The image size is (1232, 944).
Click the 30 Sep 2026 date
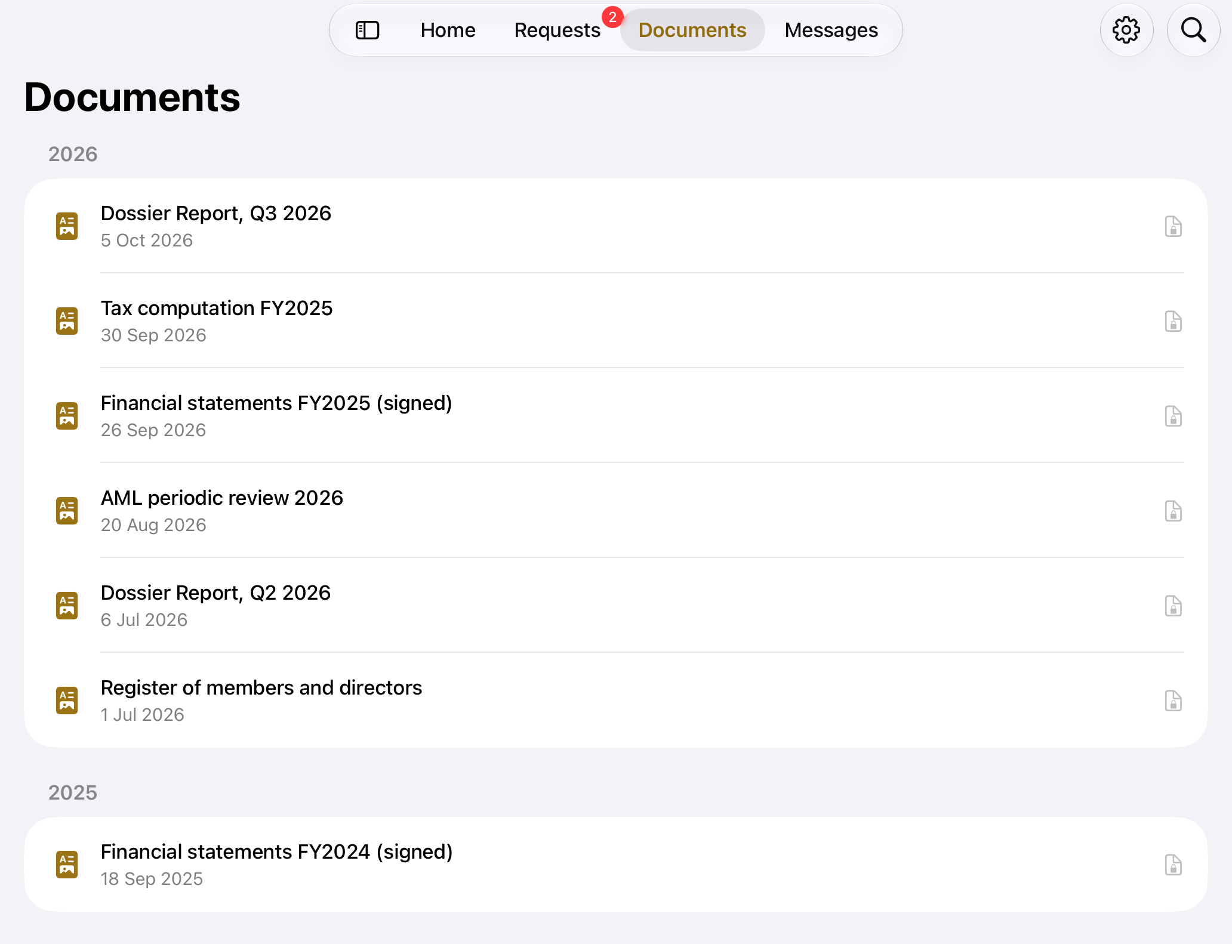coord(153,335)
